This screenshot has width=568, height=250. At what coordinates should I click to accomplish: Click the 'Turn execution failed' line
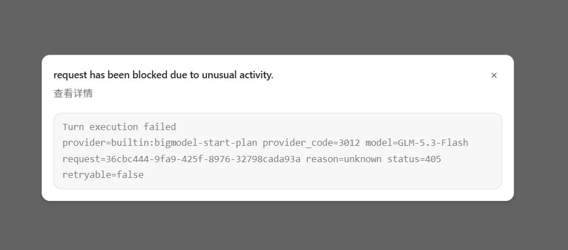coord(119,127)
